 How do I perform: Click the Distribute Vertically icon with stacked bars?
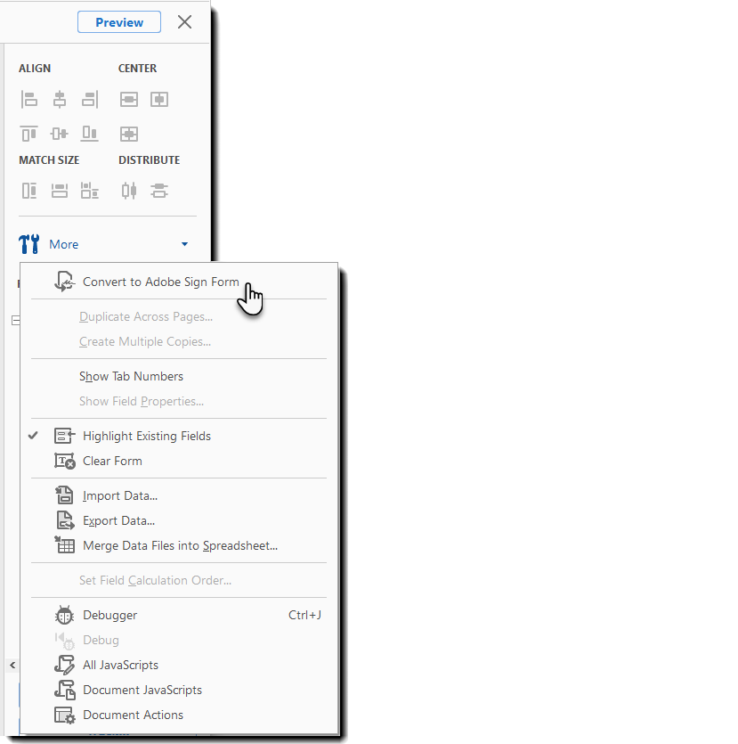[159, 191]
